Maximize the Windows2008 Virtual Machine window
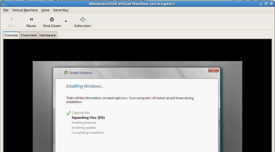Screen dimensions: 275x152 tap(266, 4)
